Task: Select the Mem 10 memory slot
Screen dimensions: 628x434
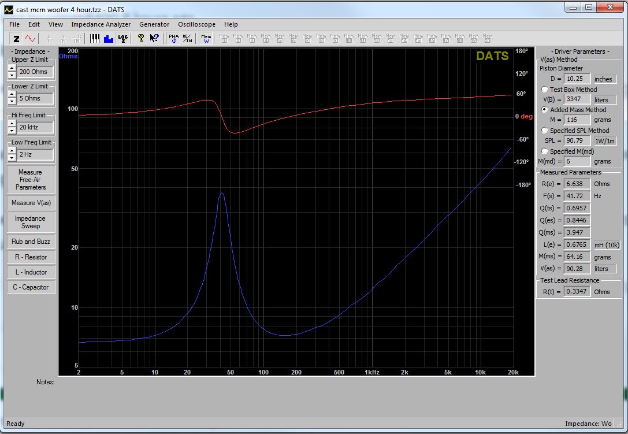Action: pos(349,39)
